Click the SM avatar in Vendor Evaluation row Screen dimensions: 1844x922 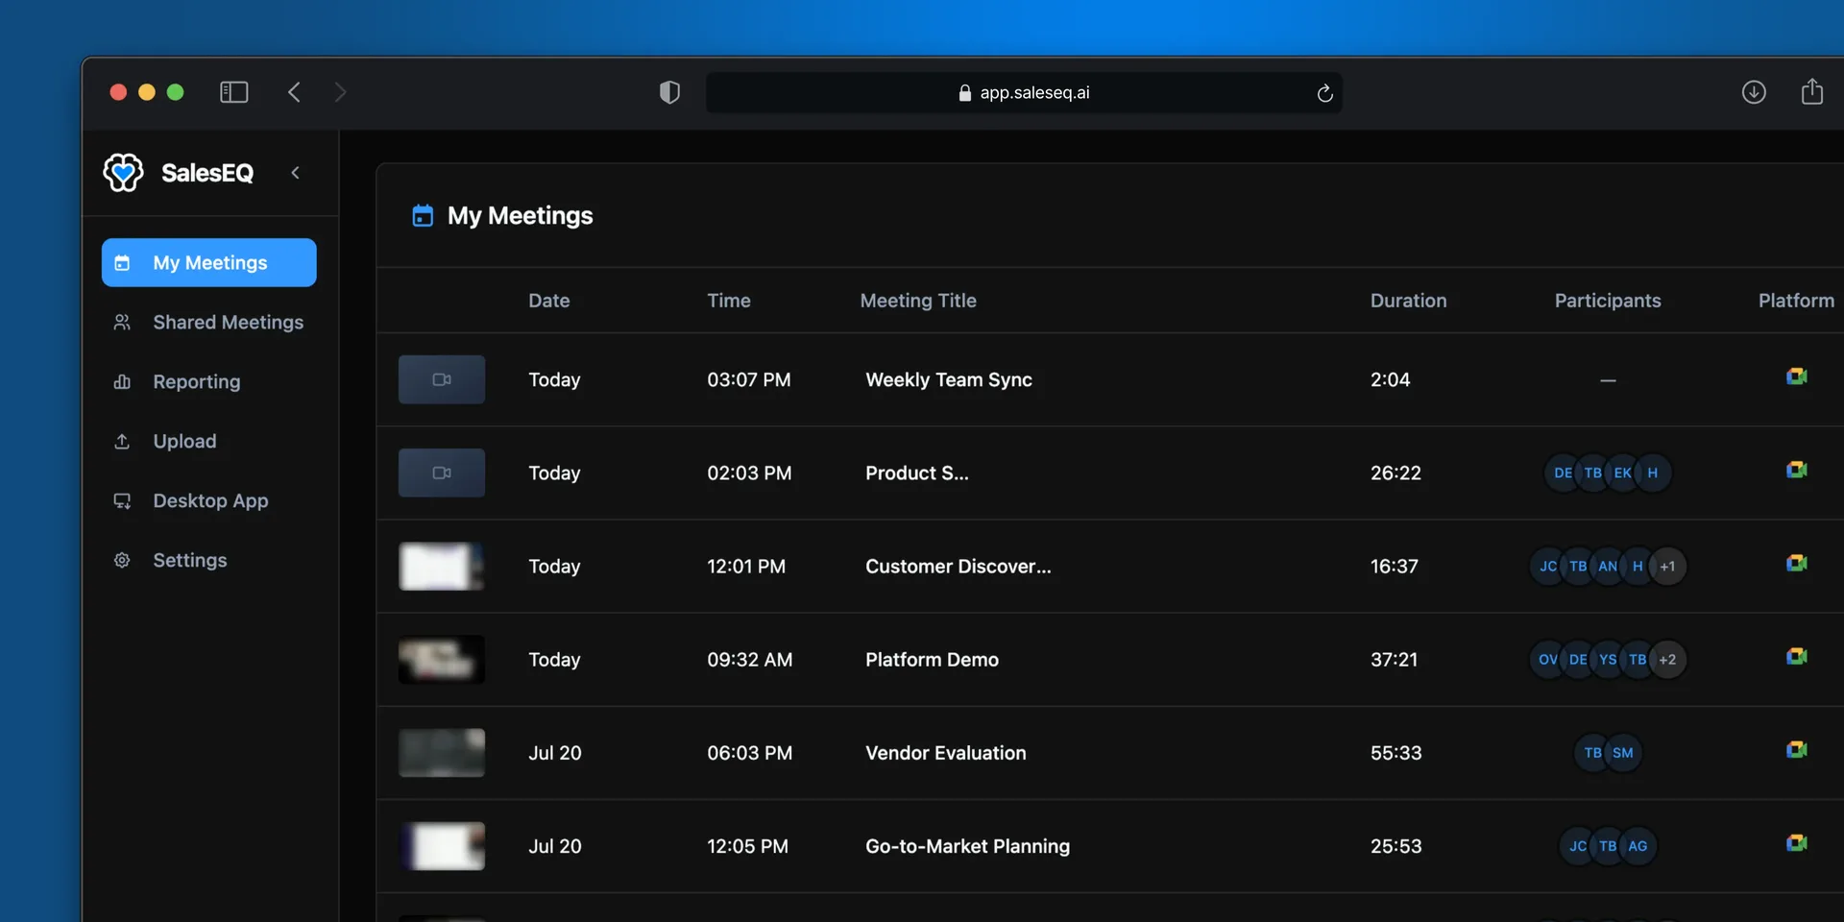[1623, 752]
